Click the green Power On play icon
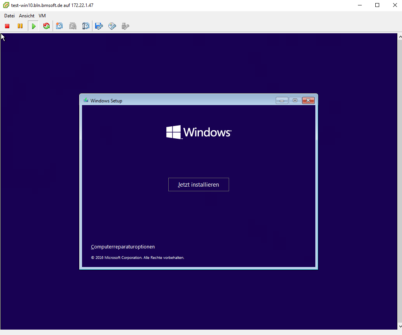This screenshot has height=335, width=402. click(x=34, y=26)
